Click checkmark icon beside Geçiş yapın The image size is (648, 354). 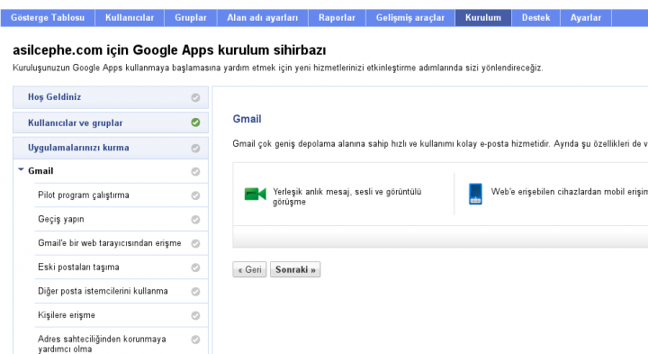[195, 220]
